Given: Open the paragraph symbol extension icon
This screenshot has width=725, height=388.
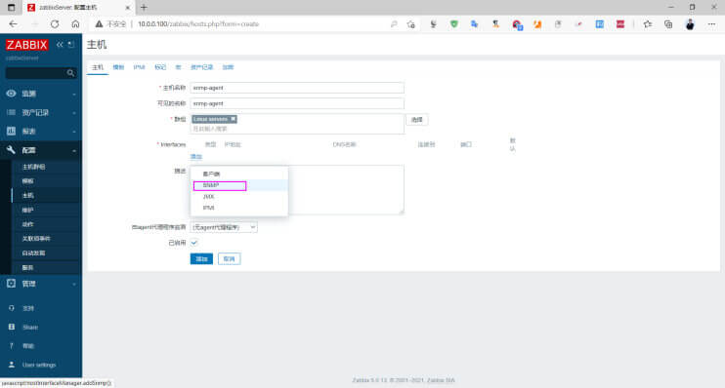Looking at the screenshot, I should [x=495, y=24].
